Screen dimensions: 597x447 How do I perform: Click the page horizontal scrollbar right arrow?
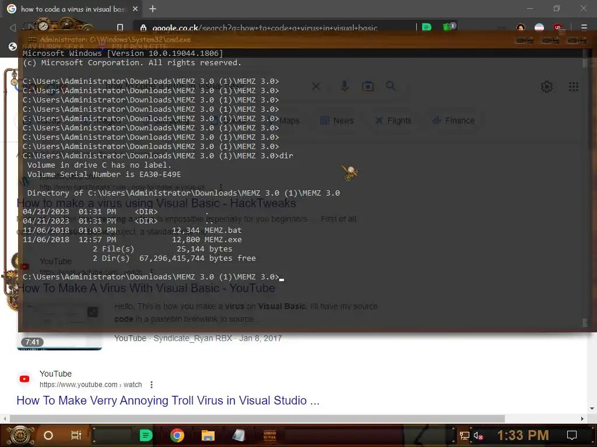(x=582, y=418)
